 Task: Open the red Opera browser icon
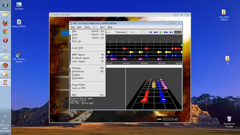(x=5, y=40)
